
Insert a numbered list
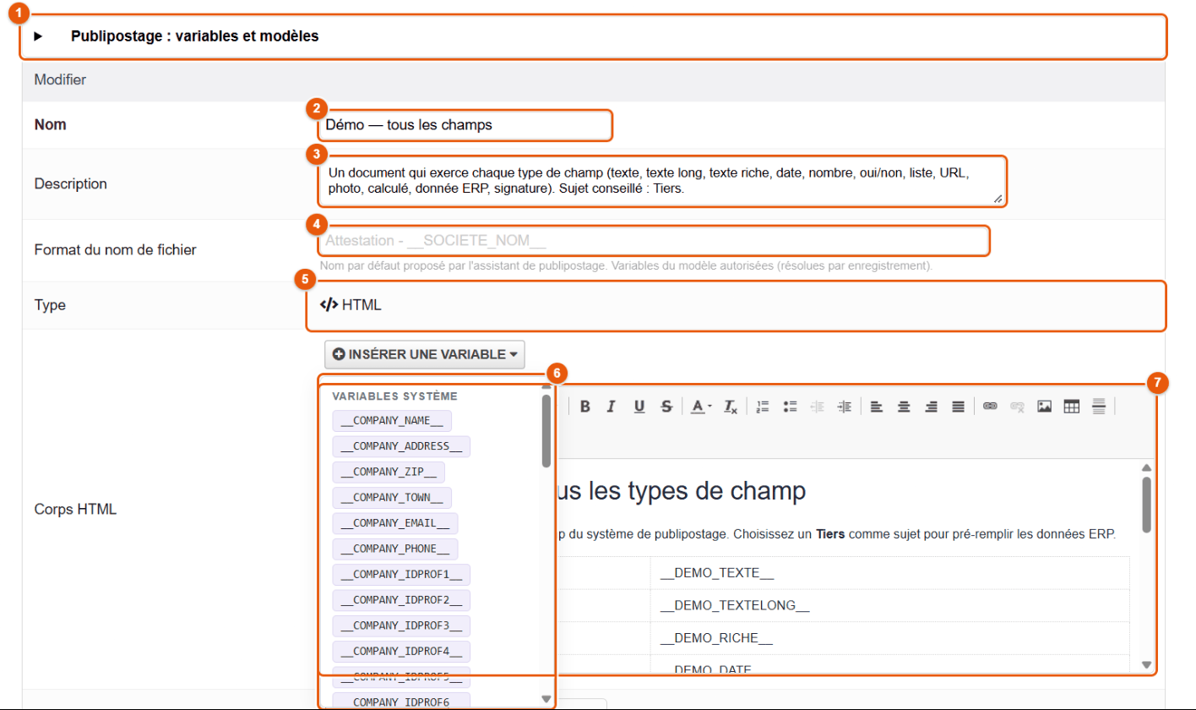764,407
